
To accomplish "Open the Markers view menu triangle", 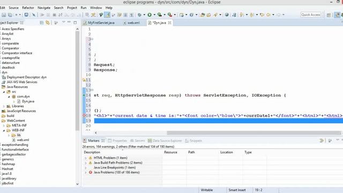I will pos(337,140).
